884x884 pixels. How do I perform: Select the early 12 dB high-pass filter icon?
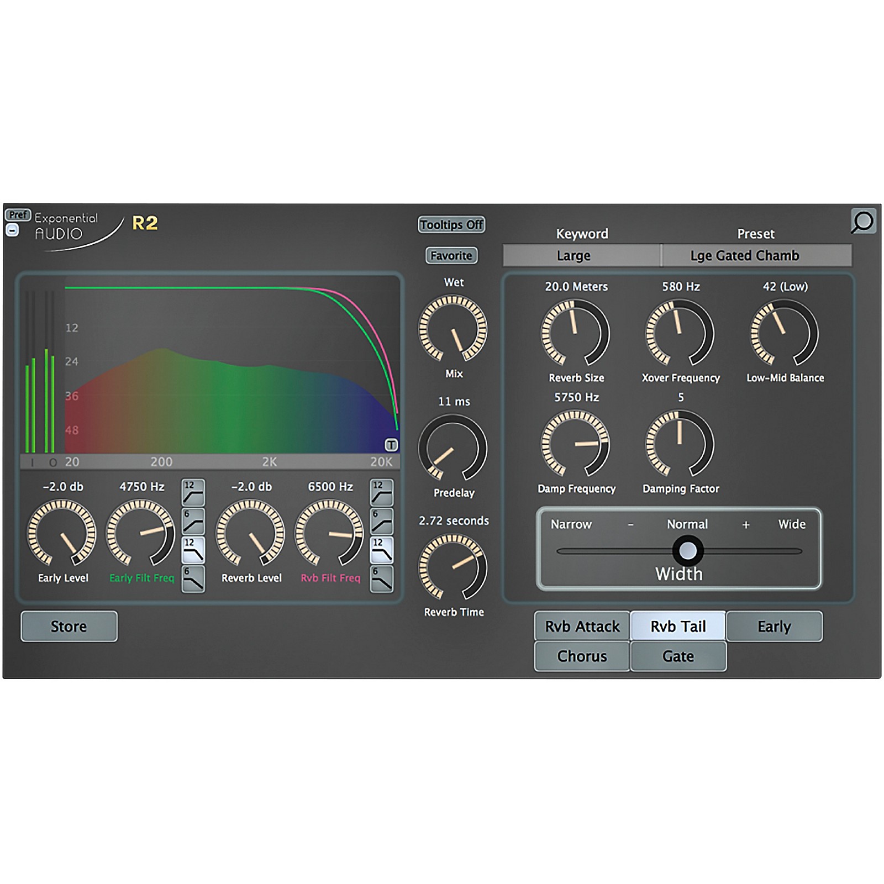pyautogui.click(x=193, y=492)
